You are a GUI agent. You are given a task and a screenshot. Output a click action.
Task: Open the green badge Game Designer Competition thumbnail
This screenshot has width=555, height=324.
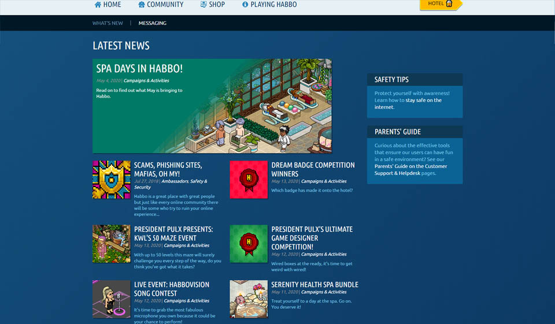tap(249, 244)
